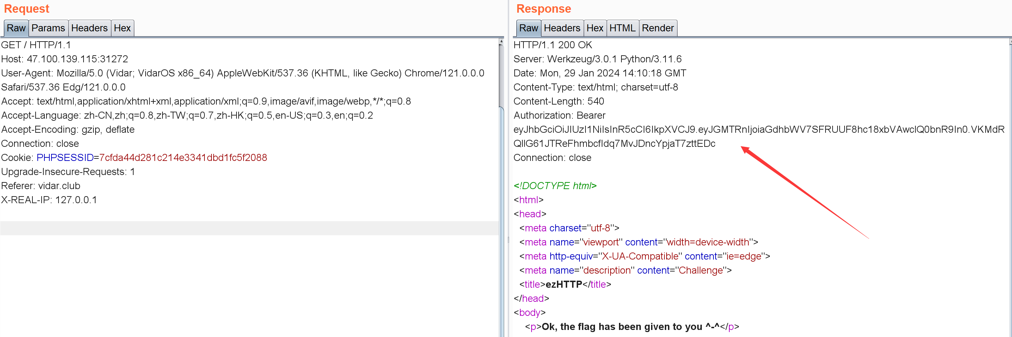Click the PHPSESSID cookie name
Viewport: 1012px width, 337px height.
[65, 158]
